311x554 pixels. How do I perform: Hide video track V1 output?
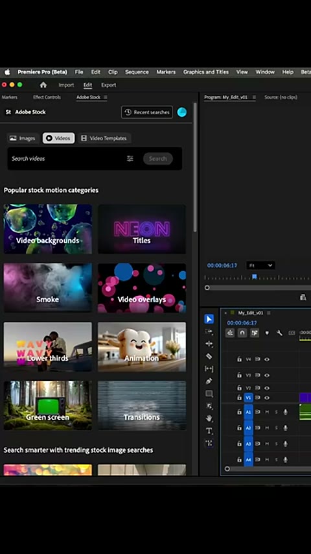coord(267,398)
